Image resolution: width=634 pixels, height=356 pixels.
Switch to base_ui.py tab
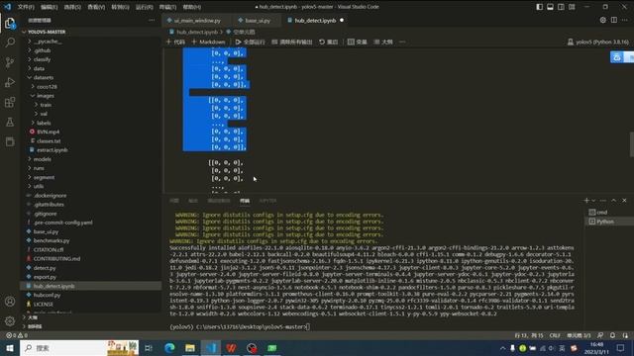tap(258, 20)
